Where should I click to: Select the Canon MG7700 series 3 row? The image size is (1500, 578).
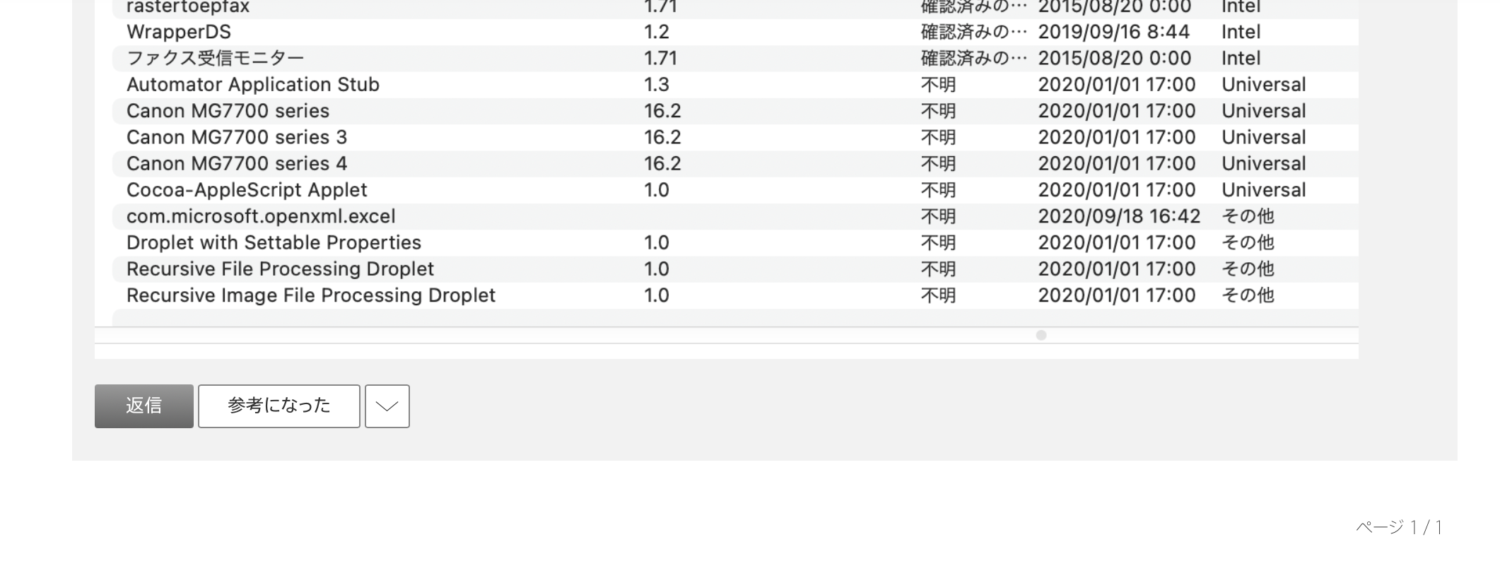coord(236,137)
